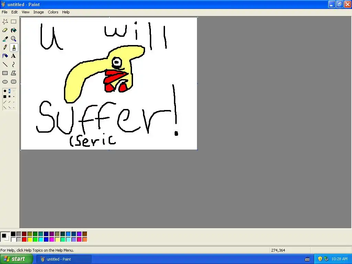The height and width of the screenshot is (264, 352).
Task: Choose the bright red color swatch
Action: point(24,240)
